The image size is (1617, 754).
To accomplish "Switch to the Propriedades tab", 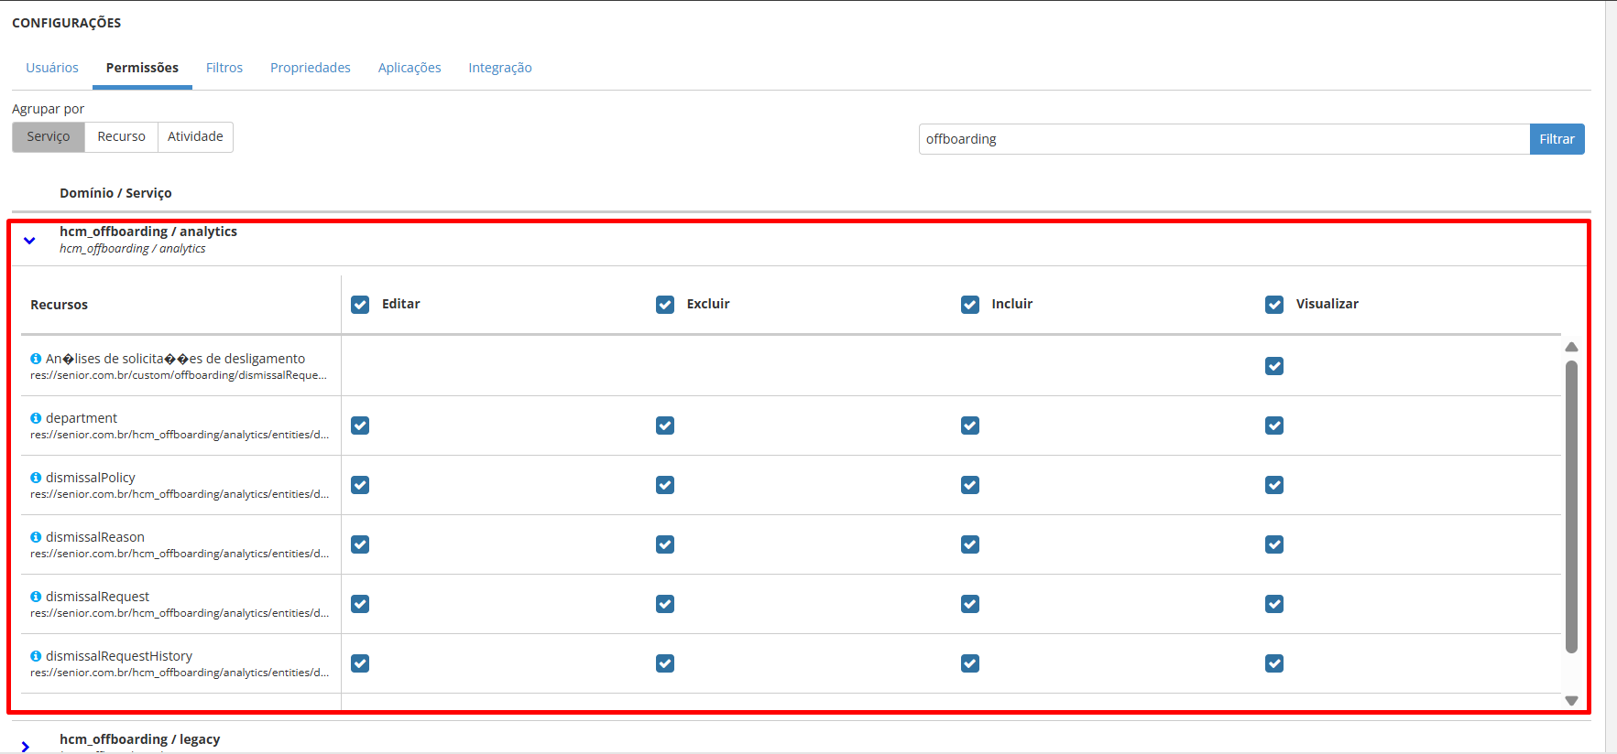I will (x=311, y=68).
